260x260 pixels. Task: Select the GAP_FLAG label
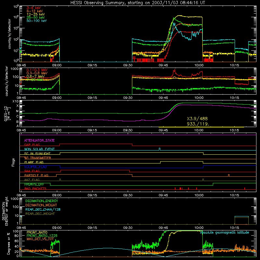[x=32, y=145]
